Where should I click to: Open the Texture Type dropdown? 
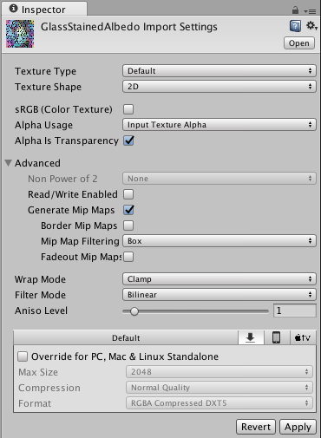[219, 71]
